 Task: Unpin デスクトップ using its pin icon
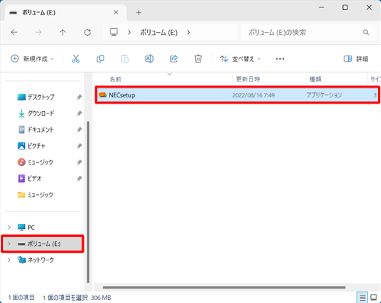pos(79,97)
